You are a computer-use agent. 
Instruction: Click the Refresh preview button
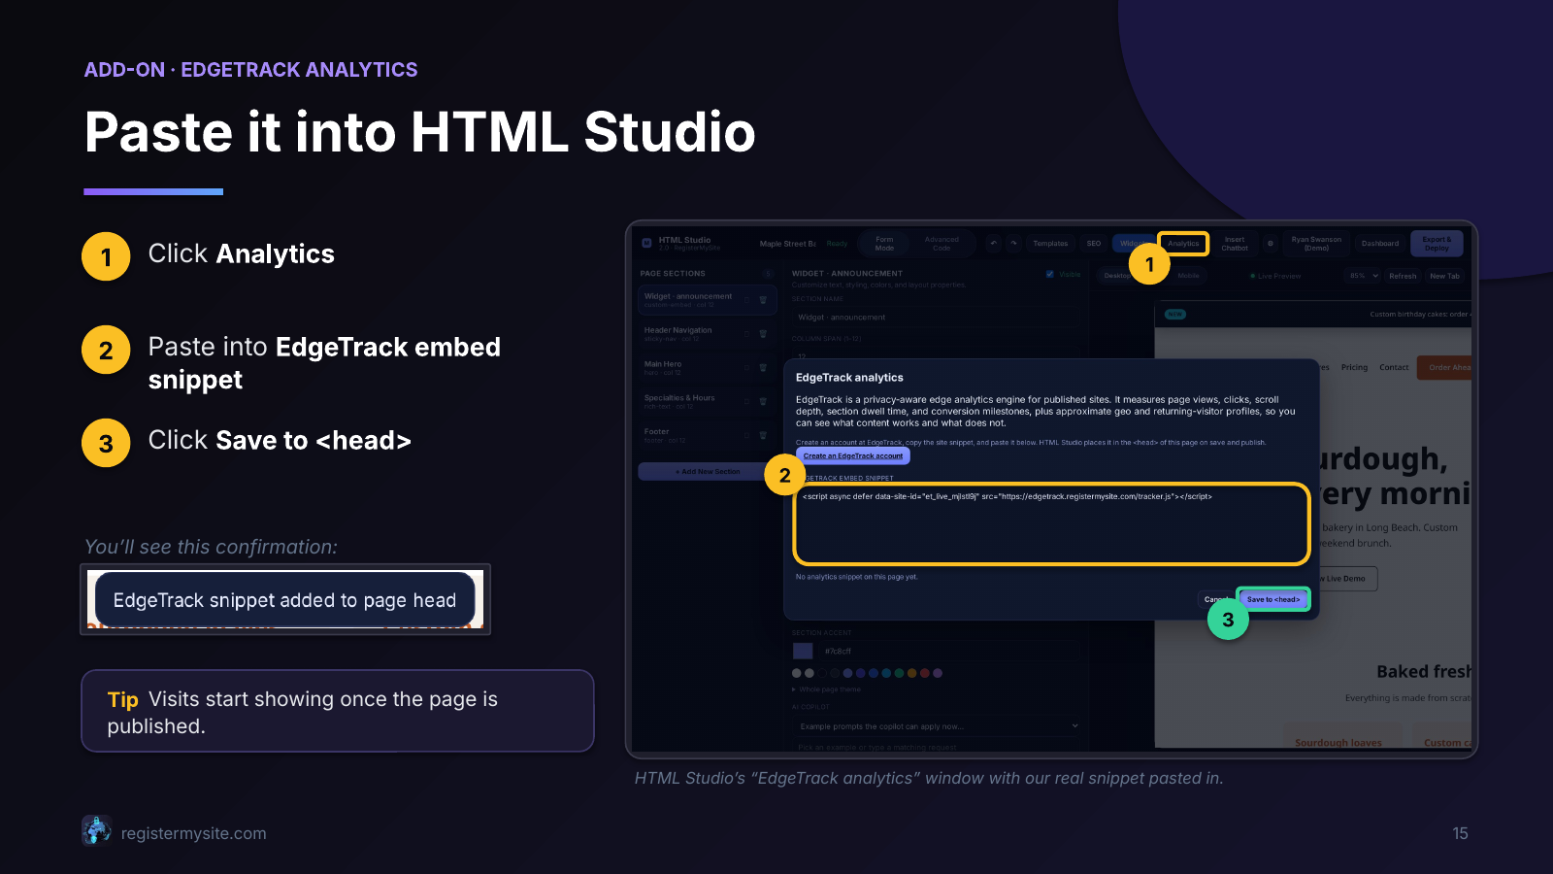point(1403,276)
